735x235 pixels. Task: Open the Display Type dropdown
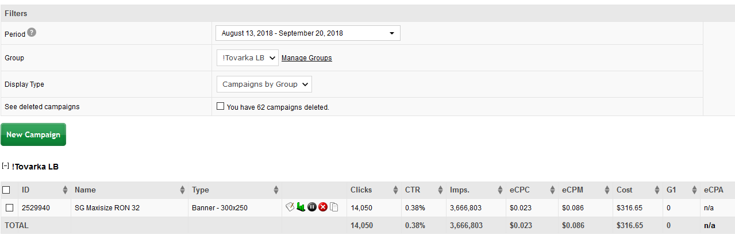click(264, 84)
